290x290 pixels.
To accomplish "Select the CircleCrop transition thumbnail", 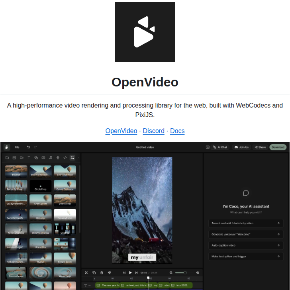I will tap(41, 186).
